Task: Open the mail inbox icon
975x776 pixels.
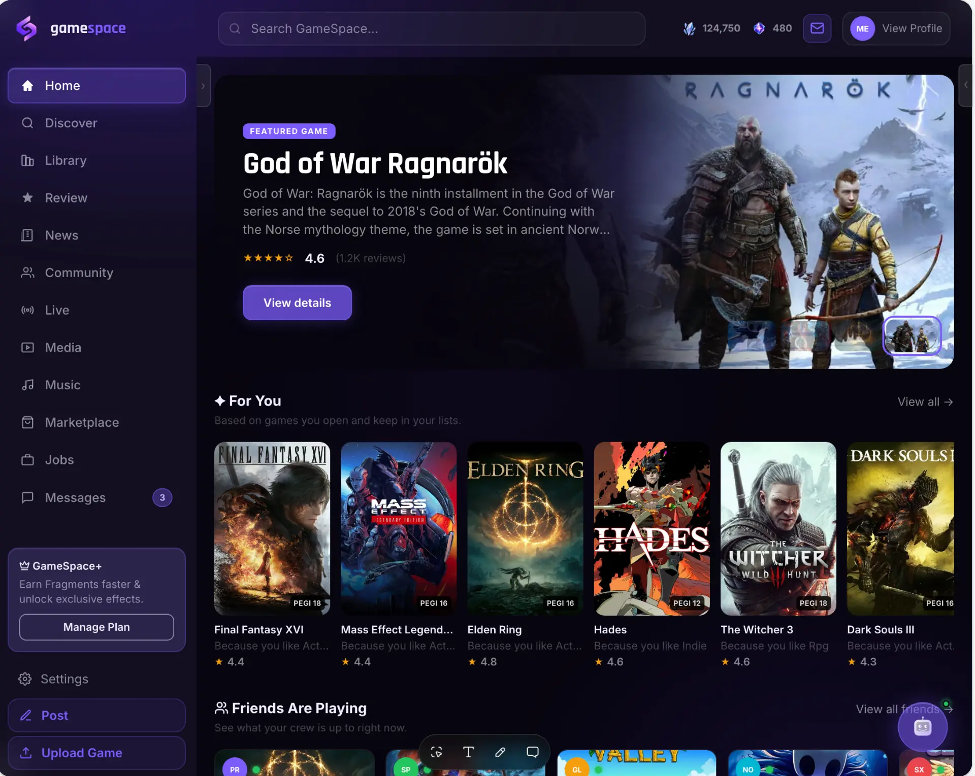Action: click(817, 28)
